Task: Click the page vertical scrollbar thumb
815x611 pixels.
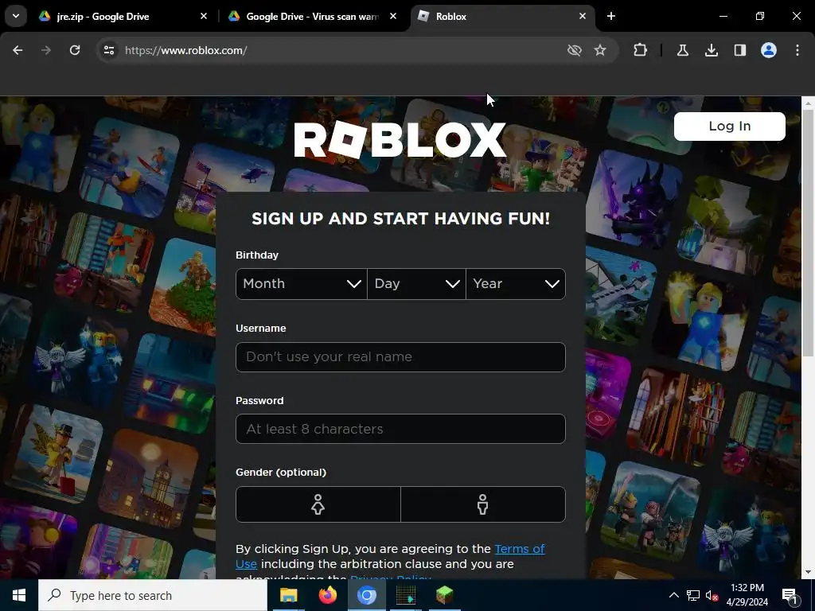Action: [x=808, y=233]
